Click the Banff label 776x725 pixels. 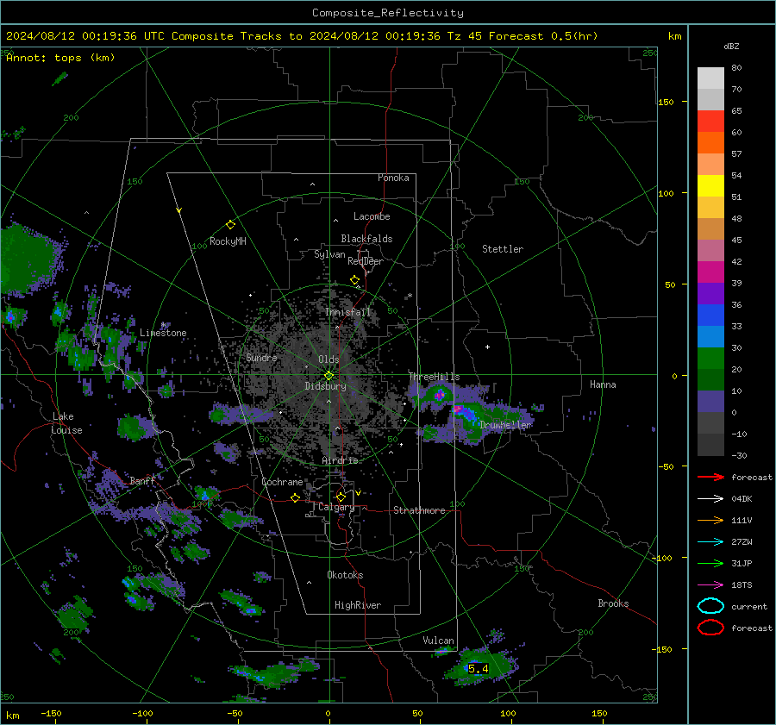142,480
